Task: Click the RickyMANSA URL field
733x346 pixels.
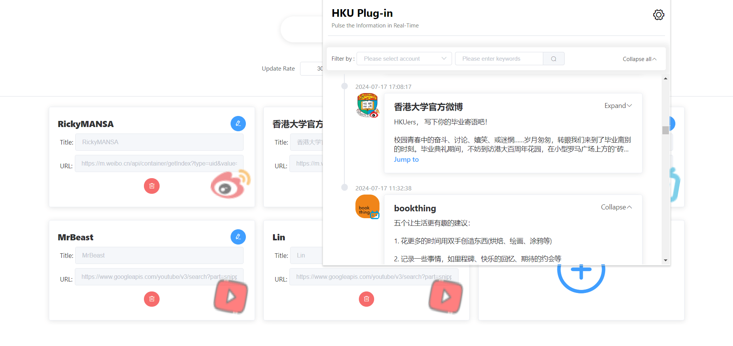Action: (159, 163)
